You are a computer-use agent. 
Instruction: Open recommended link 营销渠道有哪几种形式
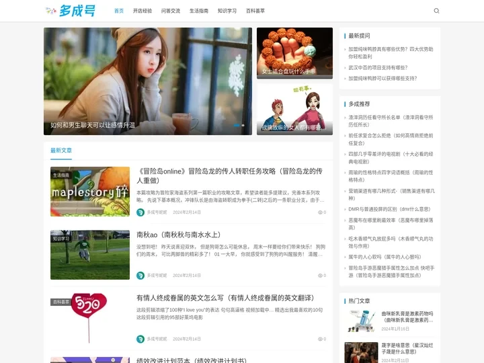tap(391, 194)
